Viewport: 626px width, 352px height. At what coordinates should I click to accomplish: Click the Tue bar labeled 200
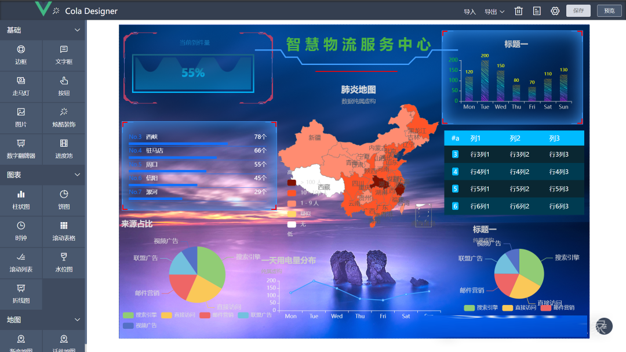pos(485,80)
